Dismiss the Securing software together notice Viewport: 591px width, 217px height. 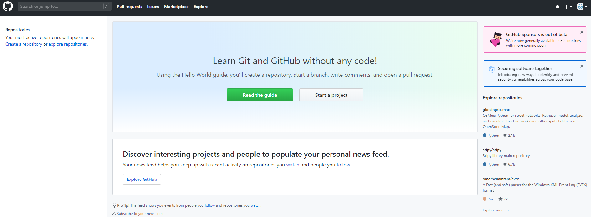coord(582,66)
